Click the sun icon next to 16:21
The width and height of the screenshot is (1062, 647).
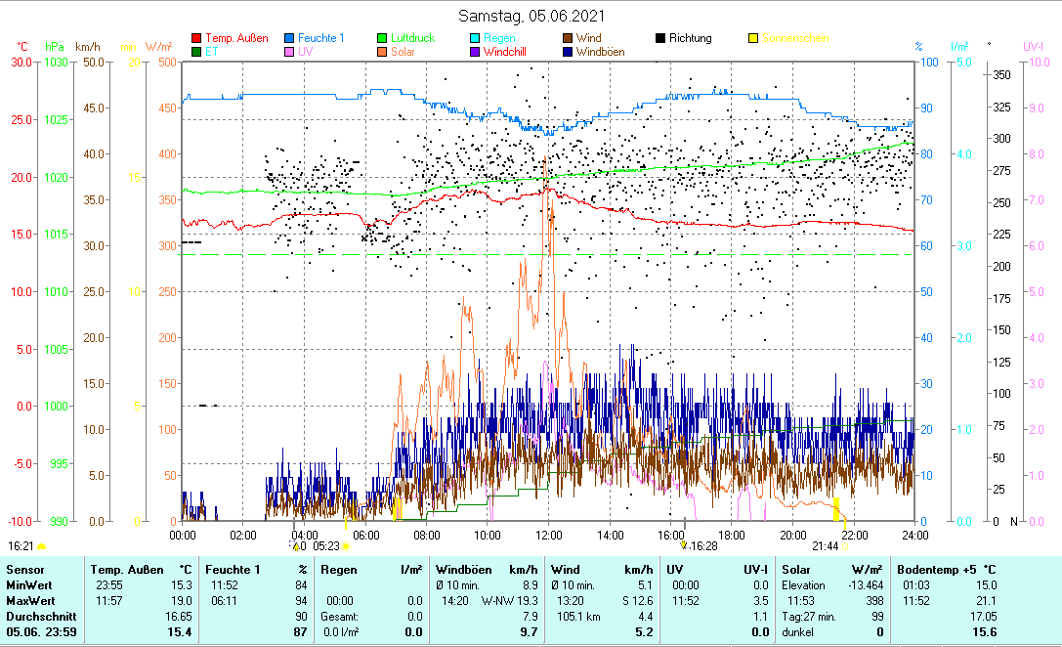(x=41, y=546)
